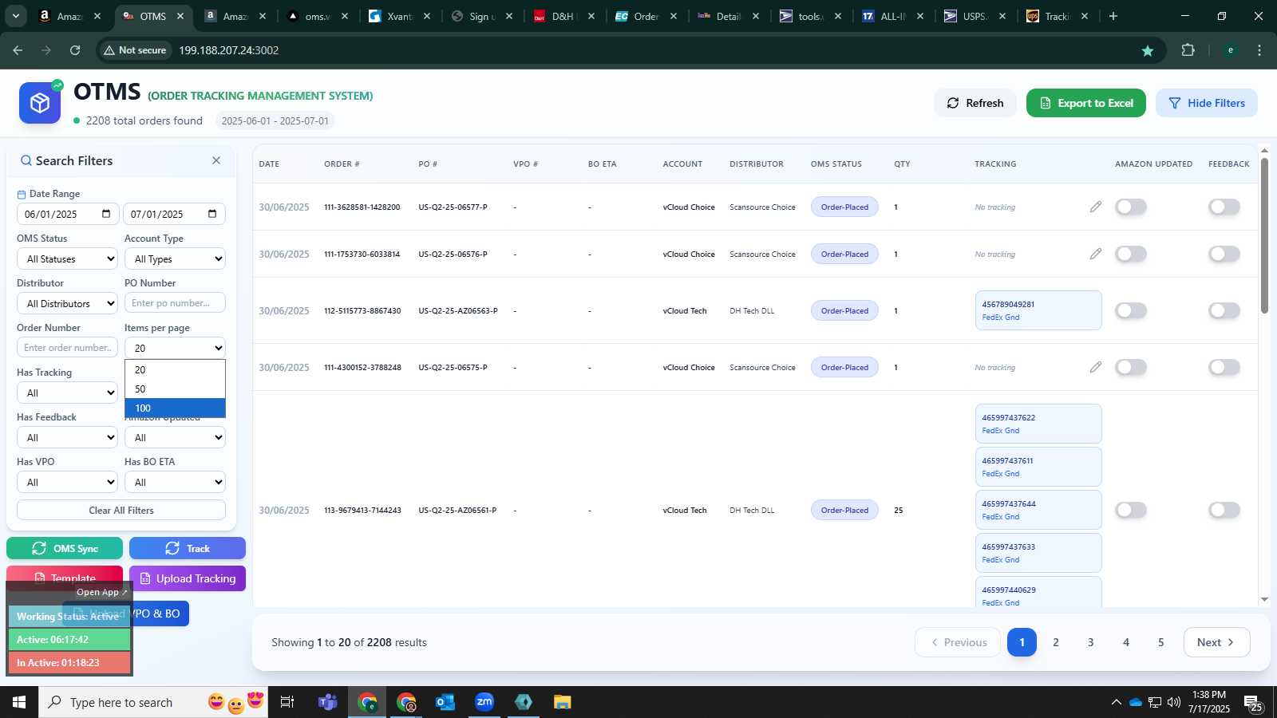Open Windows Start menu

(x=19, y=702)
